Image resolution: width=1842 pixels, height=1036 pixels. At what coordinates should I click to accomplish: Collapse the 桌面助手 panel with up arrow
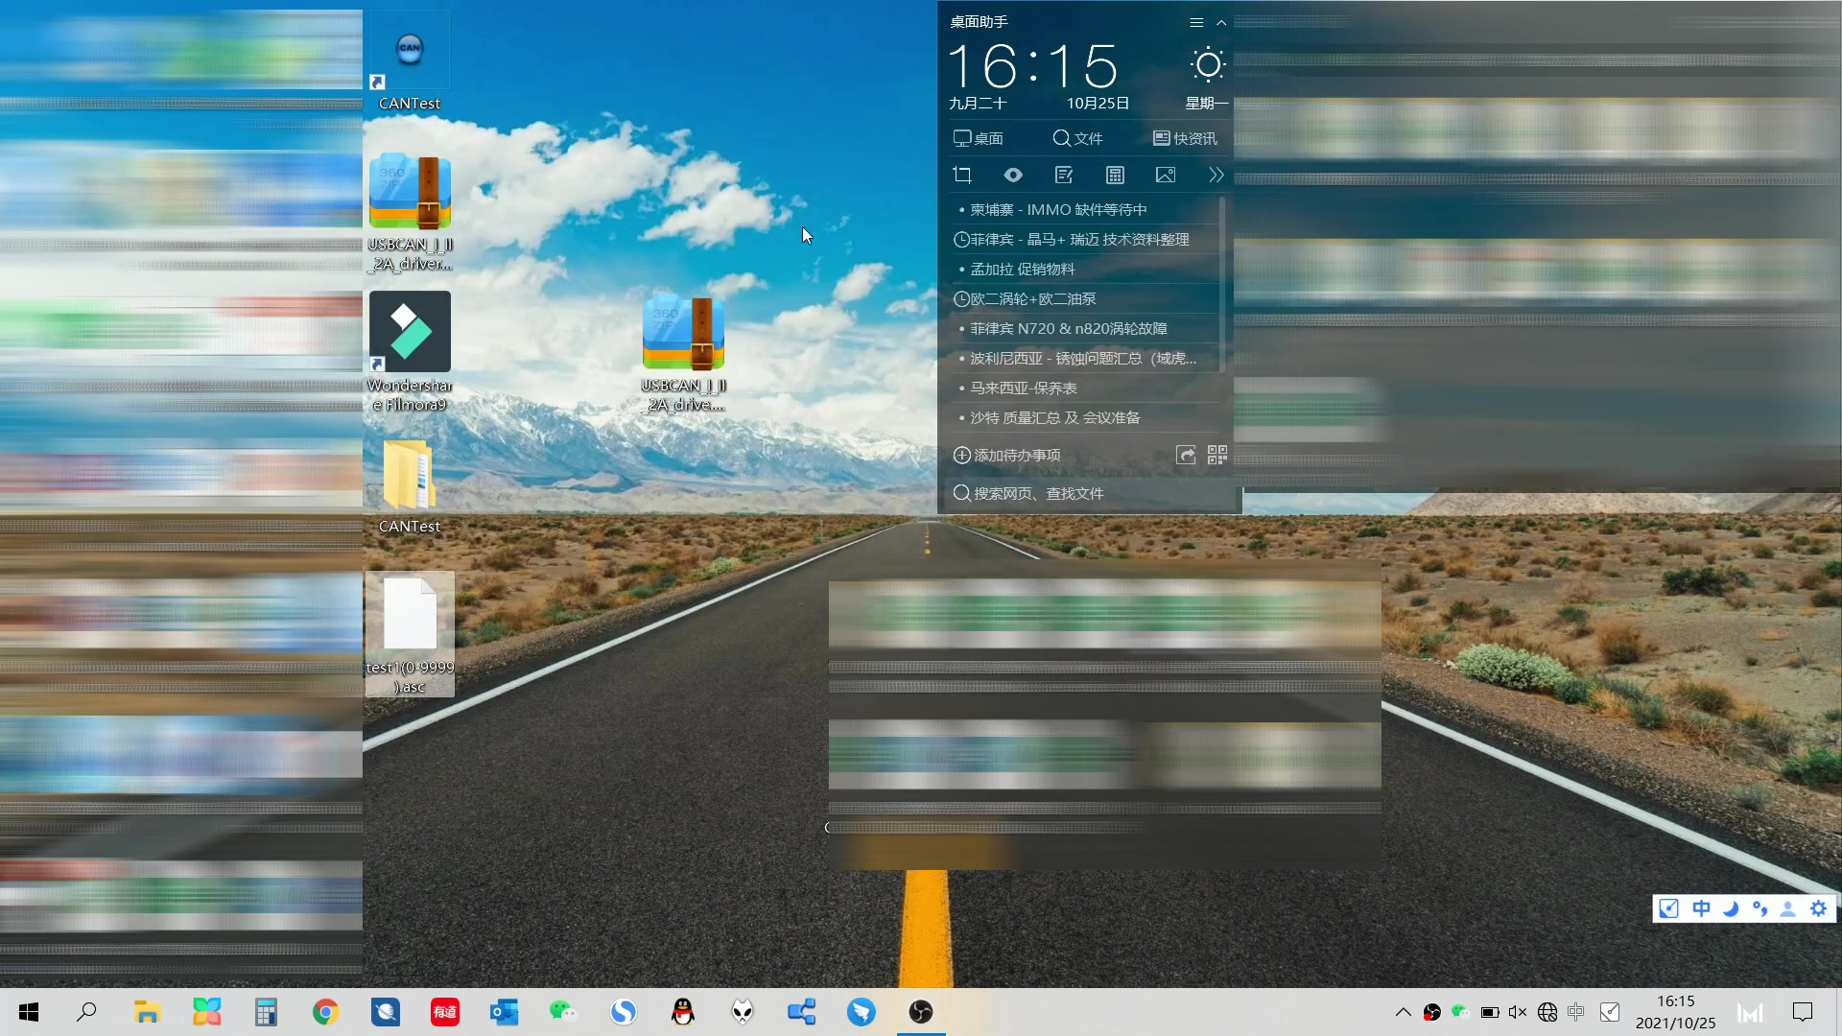pos(1221,22)
